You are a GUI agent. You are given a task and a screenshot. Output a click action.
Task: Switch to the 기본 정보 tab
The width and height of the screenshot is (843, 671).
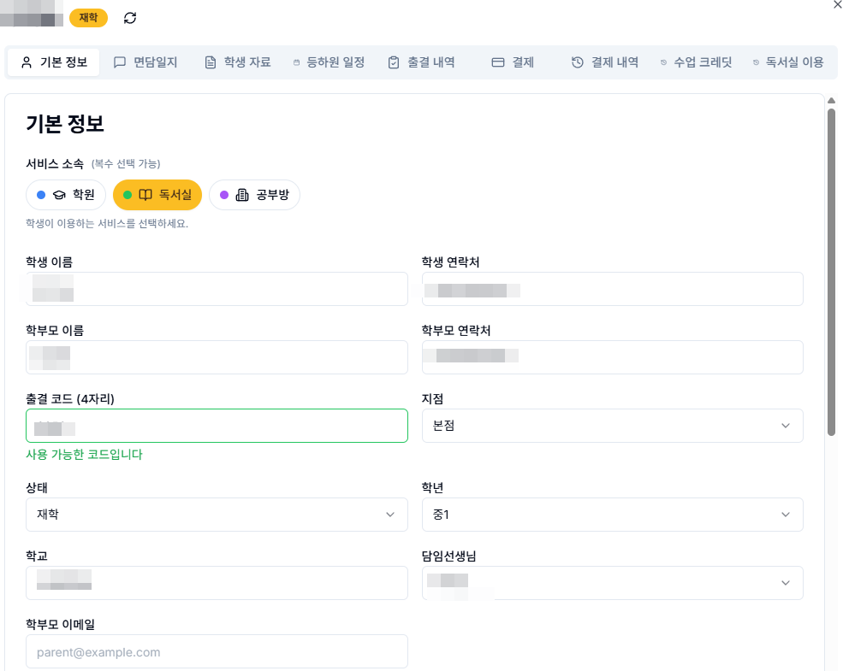tap(53, 62)
